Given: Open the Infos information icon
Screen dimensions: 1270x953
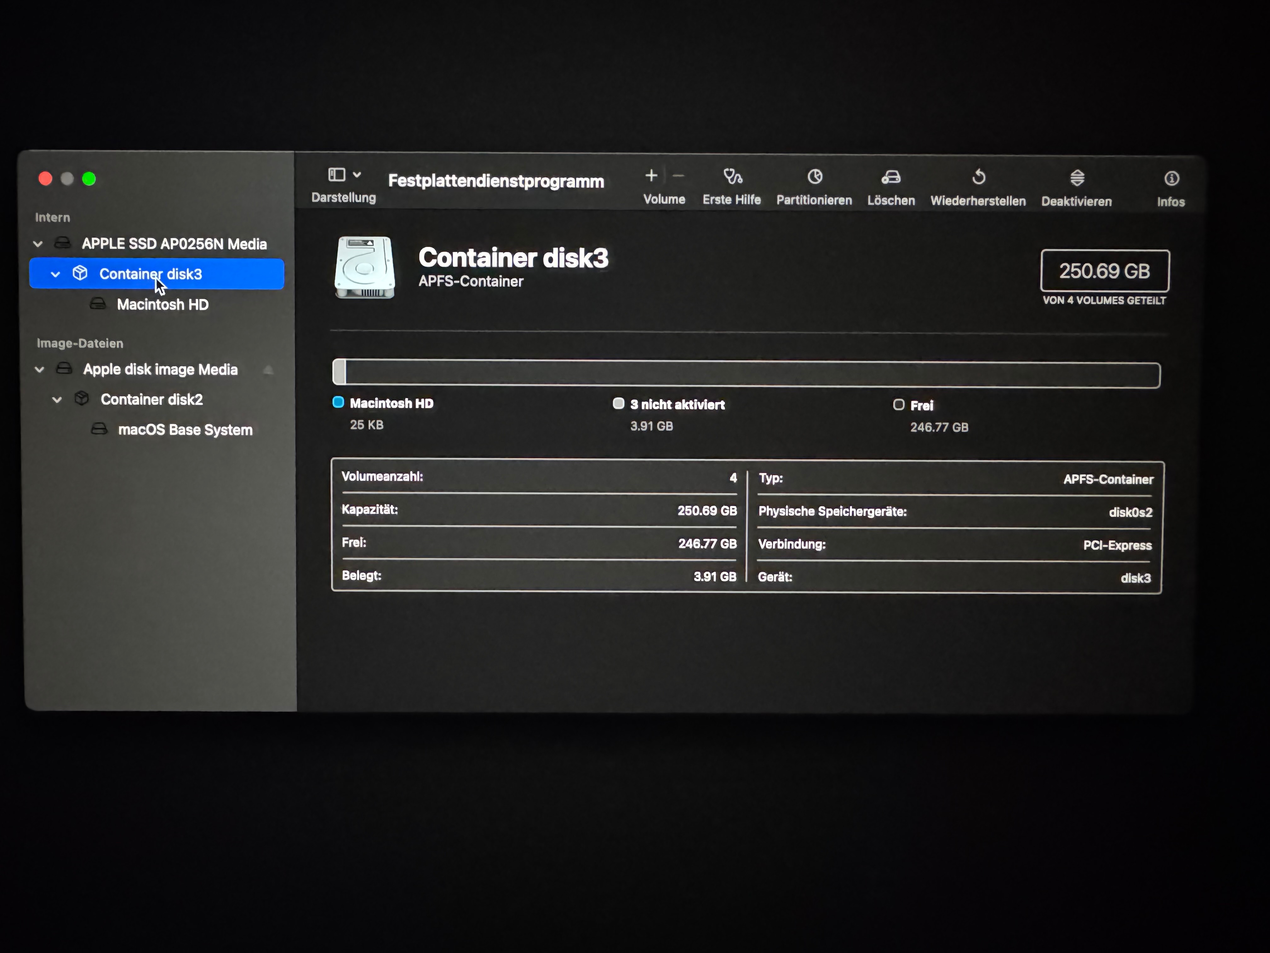Looking at the screenshot, I should pyautogui.click(x=1172, y=179).
